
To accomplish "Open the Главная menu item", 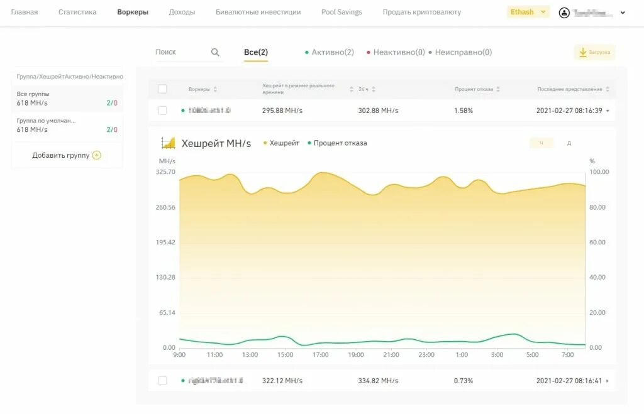I will click(25, 12).
